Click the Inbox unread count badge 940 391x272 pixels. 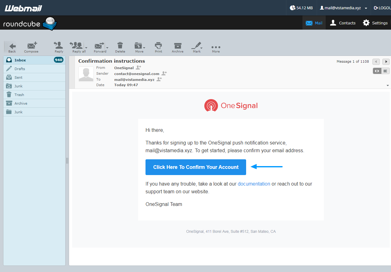coord(59,60)
